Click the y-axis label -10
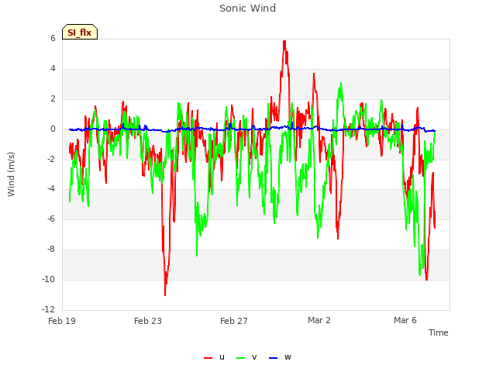This screenshot has height=372, width=496. (48, 279)
